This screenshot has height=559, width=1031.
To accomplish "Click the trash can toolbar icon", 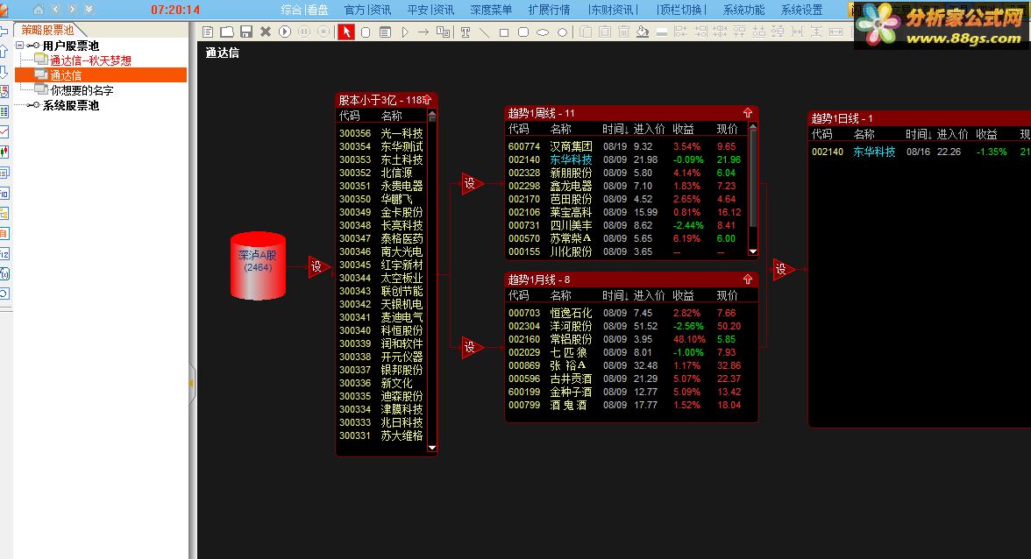I will 624,32.
